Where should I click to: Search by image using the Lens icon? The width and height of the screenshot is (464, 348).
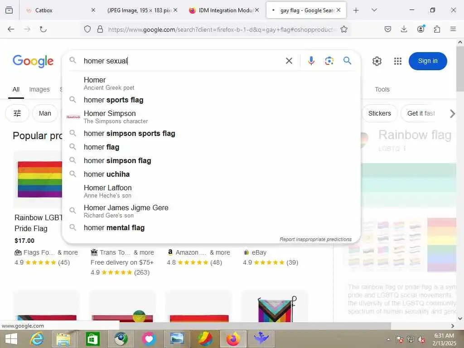pyautogui.click(x=329, y=61)
